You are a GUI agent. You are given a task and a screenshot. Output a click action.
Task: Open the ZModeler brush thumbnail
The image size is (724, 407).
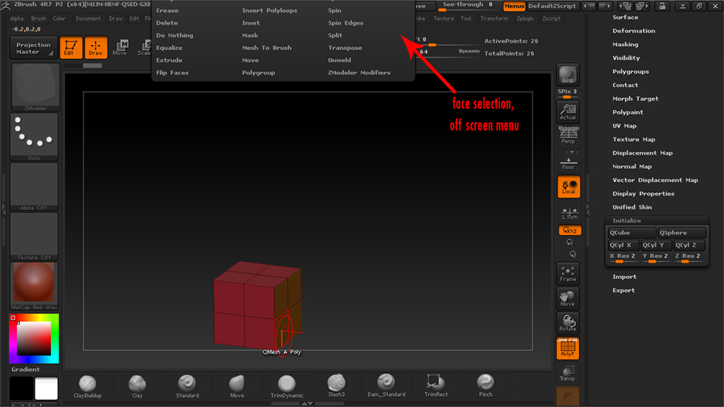(x=35, y=87)
